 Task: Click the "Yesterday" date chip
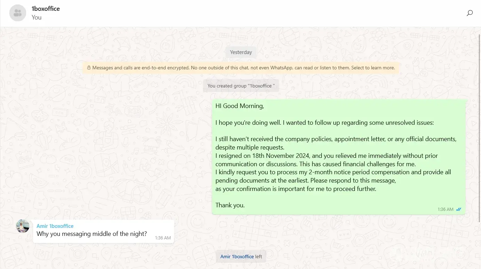241,52
